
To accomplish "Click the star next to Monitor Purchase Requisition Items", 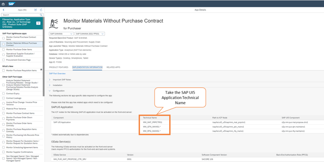I will point(41,69).
